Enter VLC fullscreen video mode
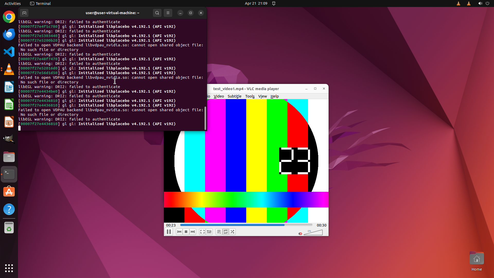This screenshot has width=494, height=278. (x=202, y=232)
